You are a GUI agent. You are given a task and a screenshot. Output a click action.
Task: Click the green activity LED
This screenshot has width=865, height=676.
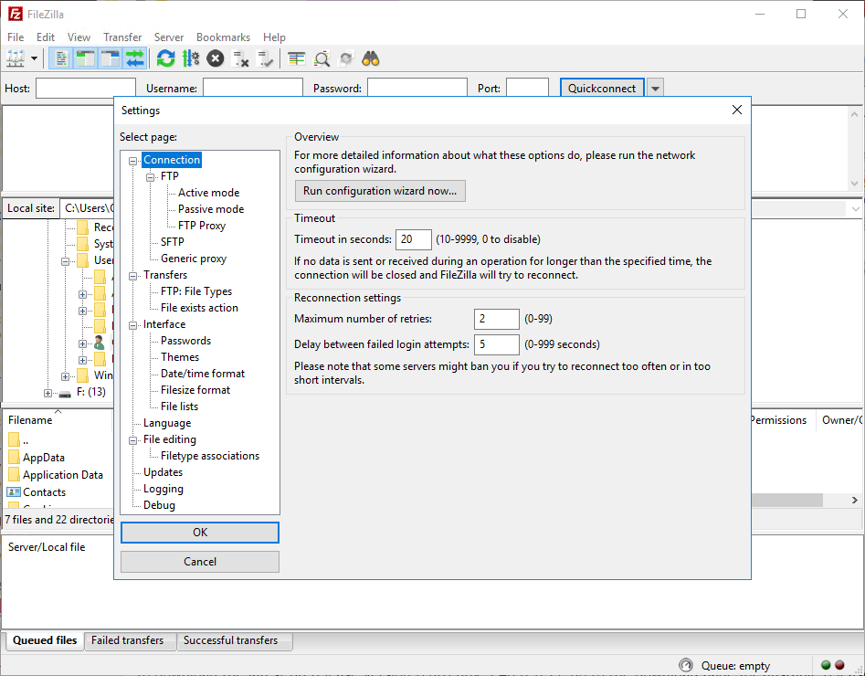(x=826, y=665)
